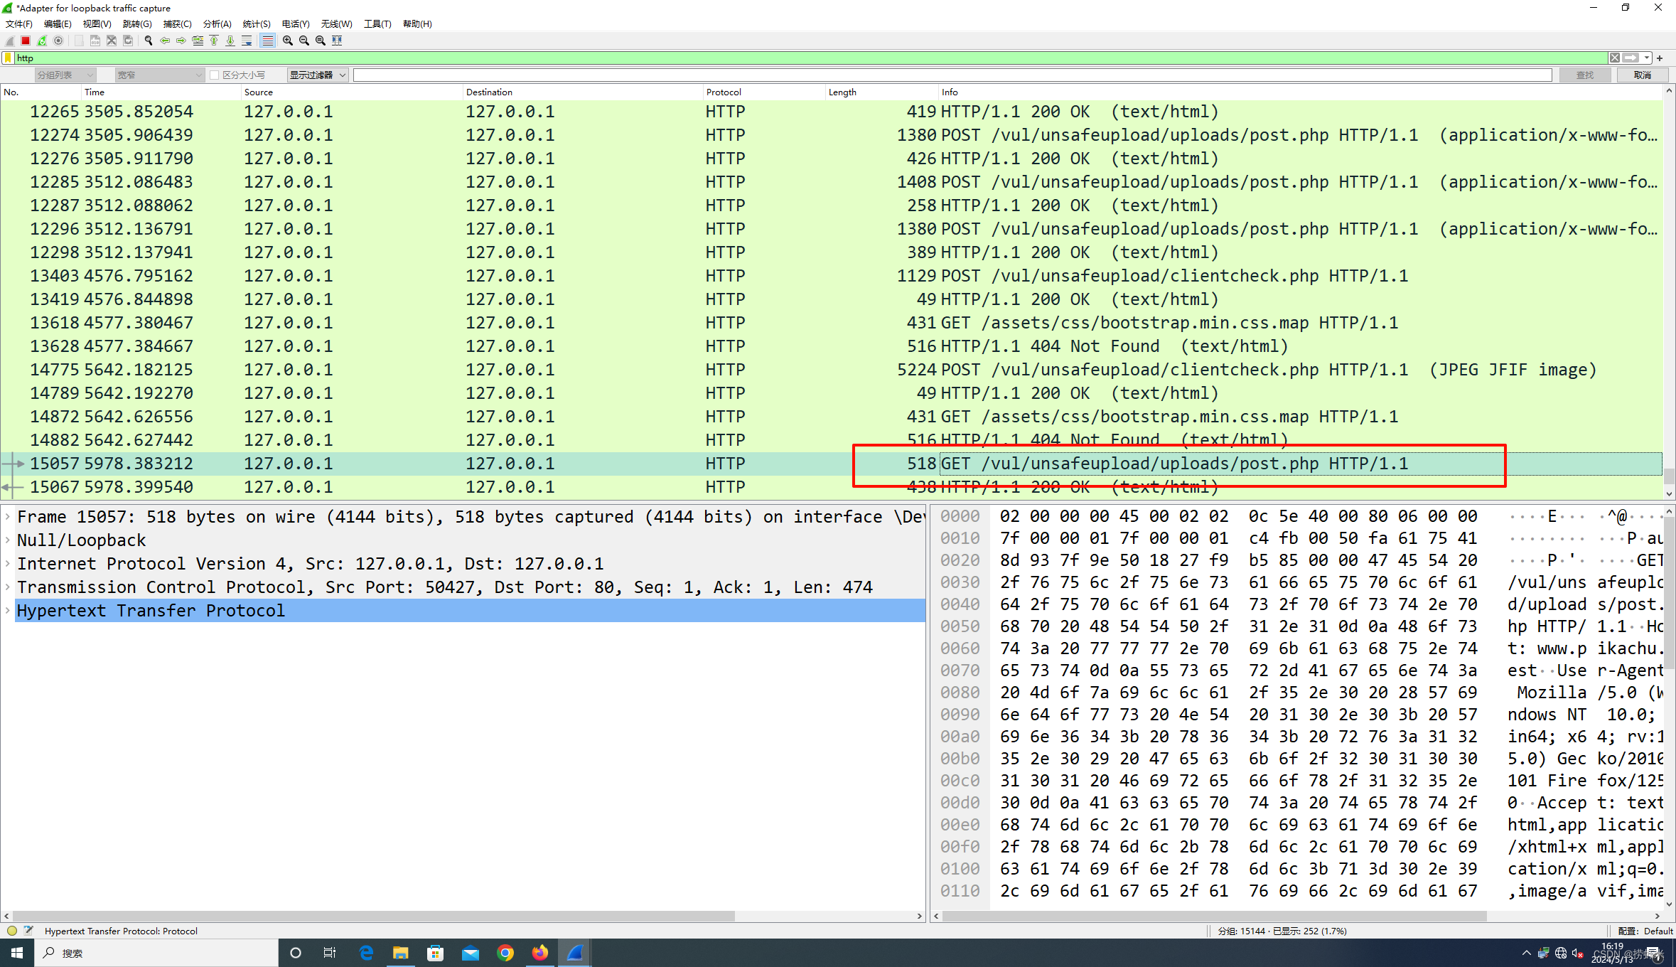Open Firefox from the taskbar
Image resolution: width=1676 pixels, height=967 pixels.
pyautogui.click(x=540, y=953)
